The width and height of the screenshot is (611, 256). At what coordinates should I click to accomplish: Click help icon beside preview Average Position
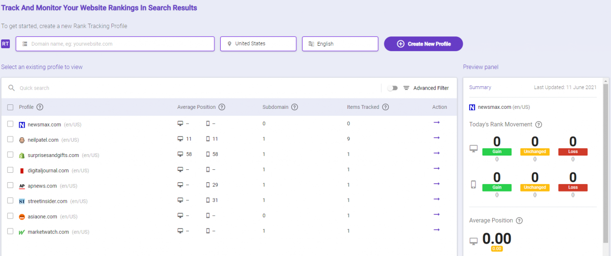click(x=519, y=221)
